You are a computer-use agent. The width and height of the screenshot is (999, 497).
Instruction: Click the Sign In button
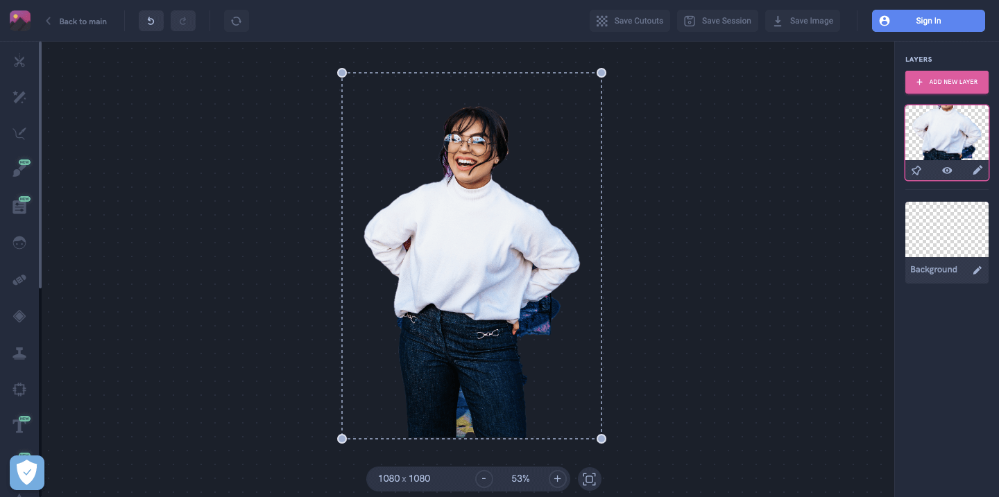pos(928,21)
